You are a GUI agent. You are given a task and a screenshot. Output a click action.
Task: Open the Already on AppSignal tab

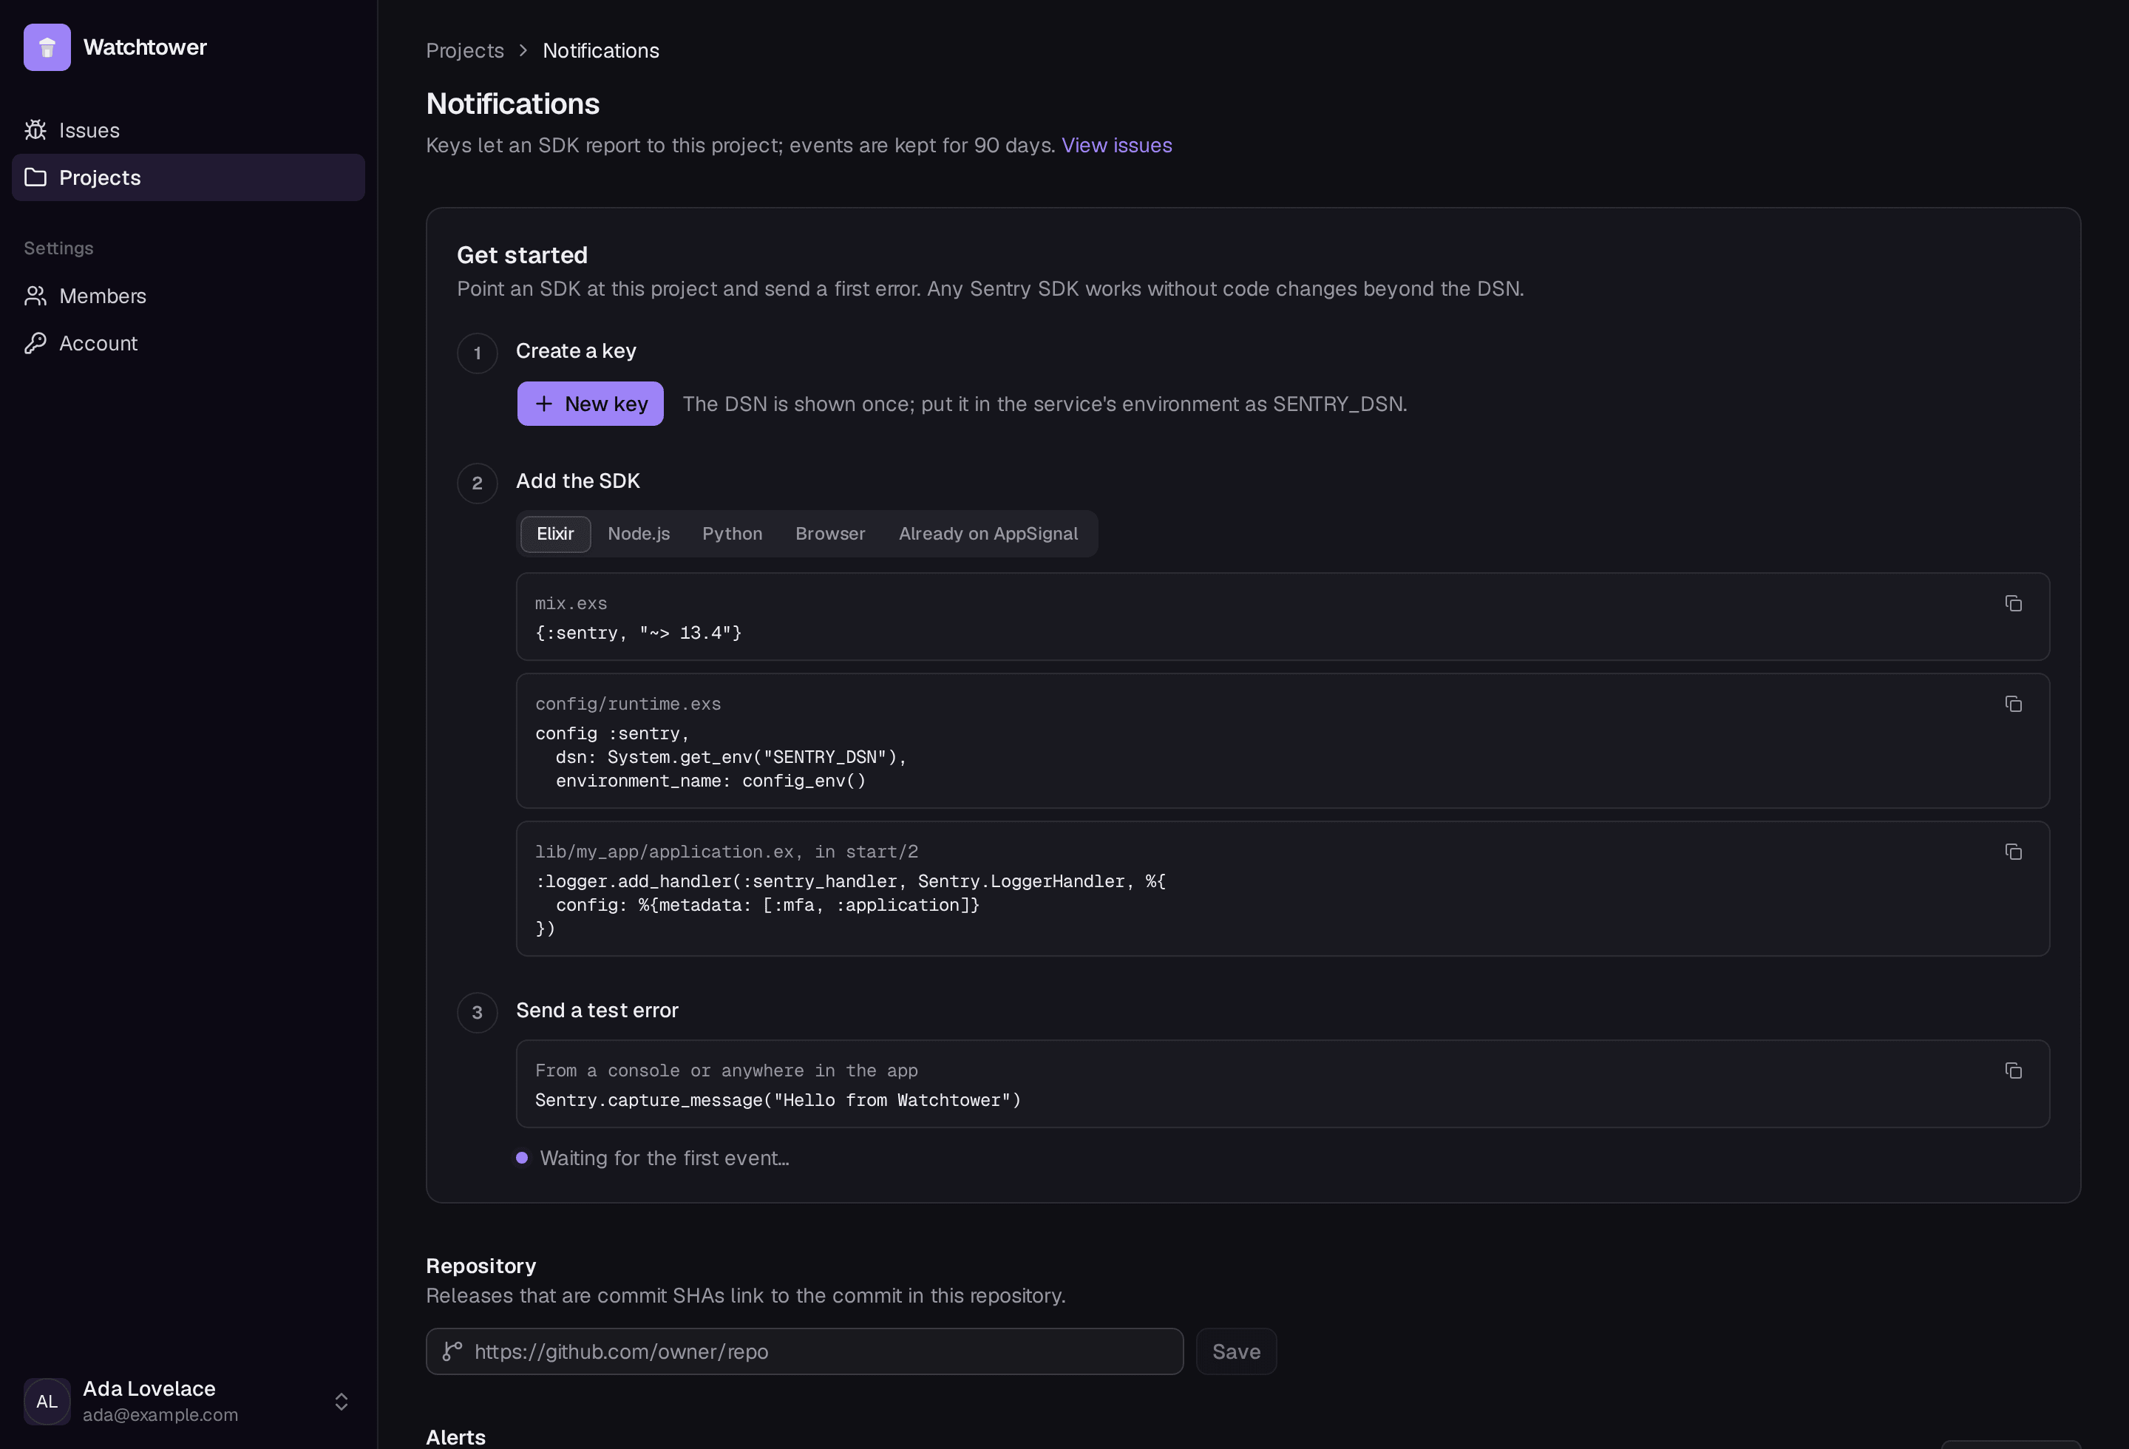tap(988, 534)
